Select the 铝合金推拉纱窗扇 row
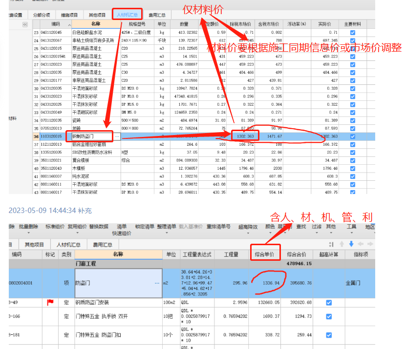The height and width of the screenshot is (349, 405). point(204,144)
